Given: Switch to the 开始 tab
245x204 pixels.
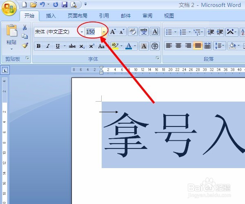Looking at the screenshot, I should point(29,16).
